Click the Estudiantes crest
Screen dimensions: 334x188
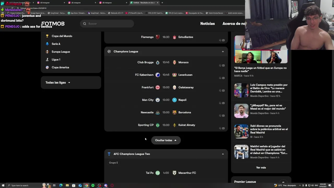pyautogui.click(x=174, y=37)
